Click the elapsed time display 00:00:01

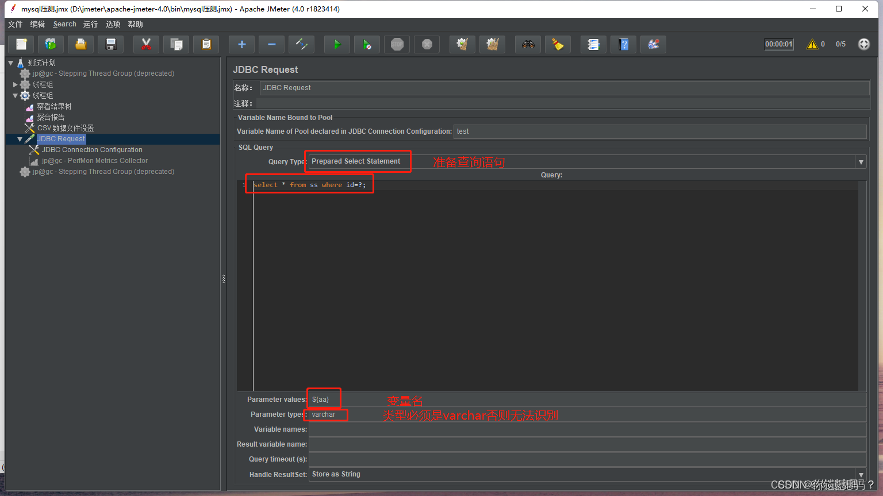click(778, 44)
